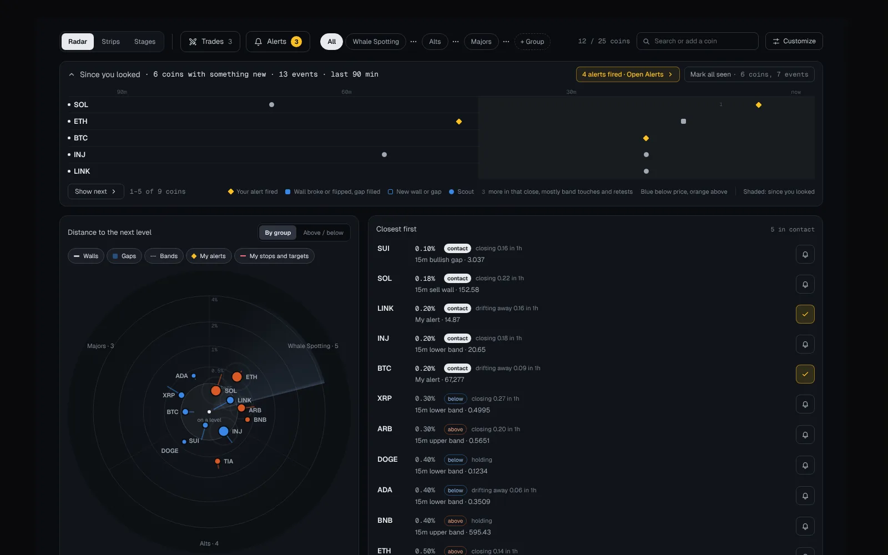Viewport: 888px width, 555px height.
Task: Switch to the Strips view tab
Action: coord(110,42)
